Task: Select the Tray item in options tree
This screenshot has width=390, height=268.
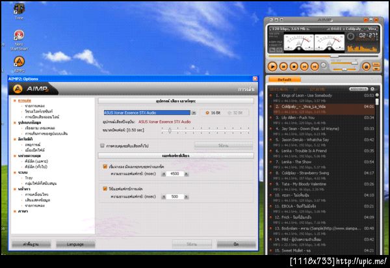Action: pyautogui.click(x=29, y=178)
